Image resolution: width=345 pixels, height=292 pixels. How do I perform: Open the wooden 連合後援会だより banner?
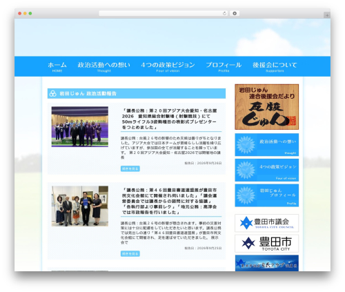[x=267, y=107]
